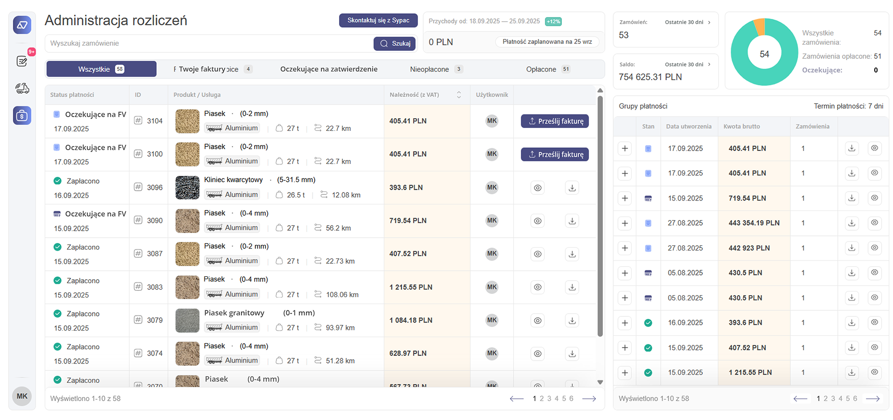Expand the first 17.09.2025 payment group row

pyautogui.click(x=625, y=148)
